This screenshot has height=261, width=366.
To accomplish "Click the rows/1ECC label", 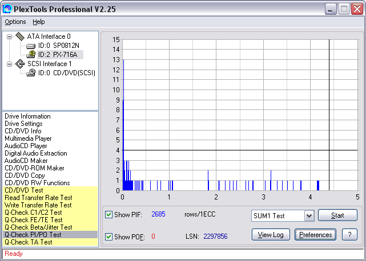I will (x=200, y=214).
